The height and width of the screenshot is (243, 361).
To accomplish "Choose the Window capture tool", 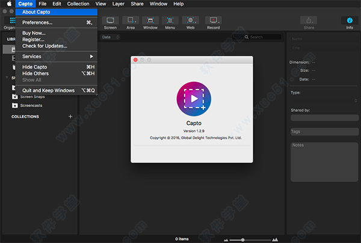I will [x=150, y=20].
